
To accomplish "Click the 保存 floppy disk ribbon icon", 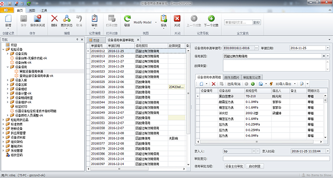I will (x=23, y=19).
